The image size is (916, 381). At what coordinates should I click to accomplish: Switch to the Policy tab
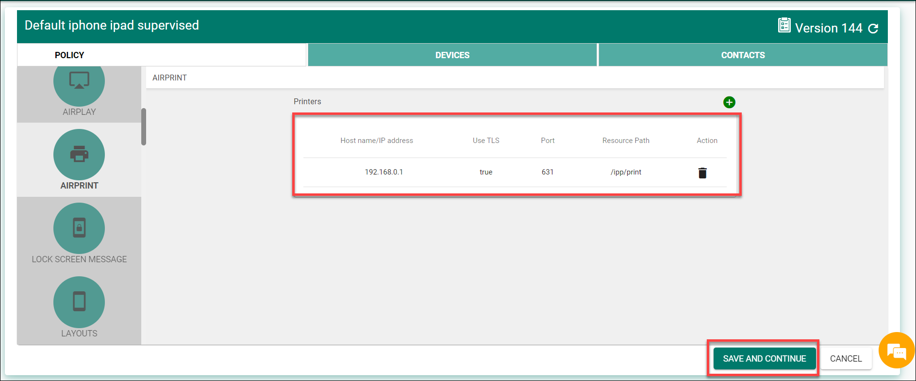click(x=162, y=55)
